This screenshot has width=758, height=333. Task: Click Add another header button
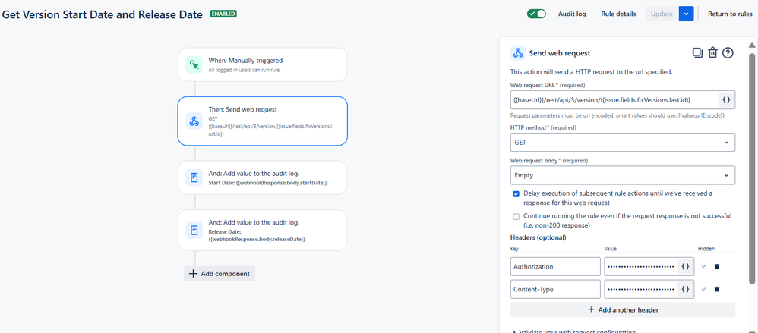tap(623, 309)
